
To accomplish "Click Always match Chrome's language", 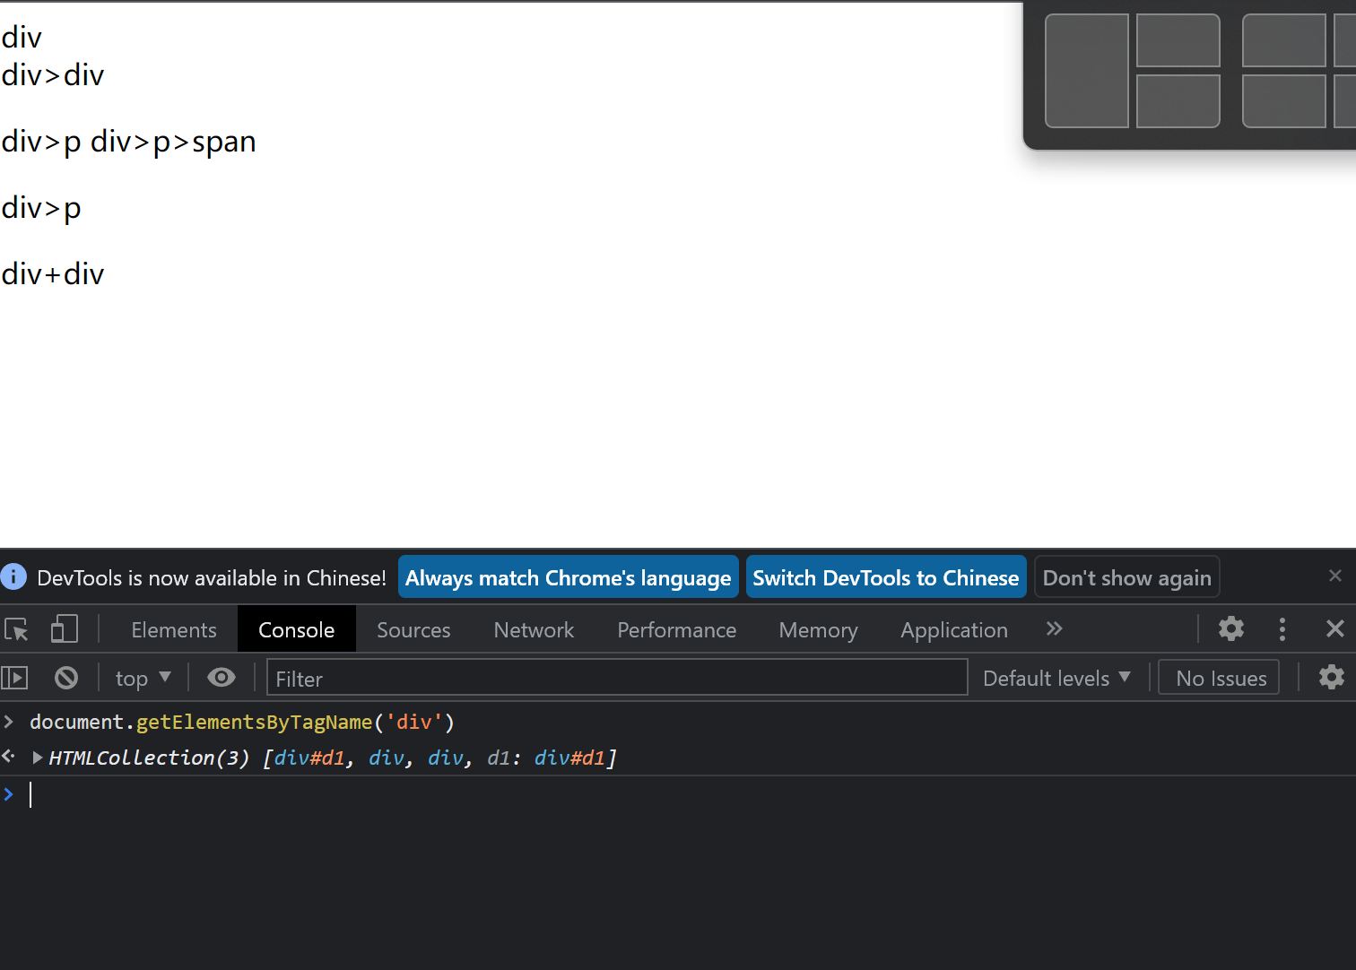I will coord(569,577).
